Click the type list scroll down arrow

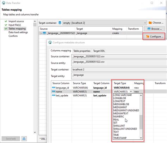click(x=141, y=138)
